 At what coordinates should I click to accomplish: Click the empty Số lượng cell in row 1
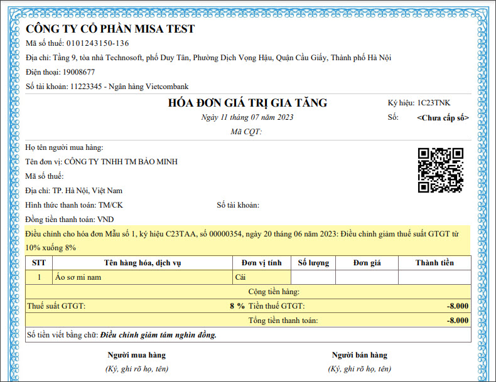tap(313, 277)
